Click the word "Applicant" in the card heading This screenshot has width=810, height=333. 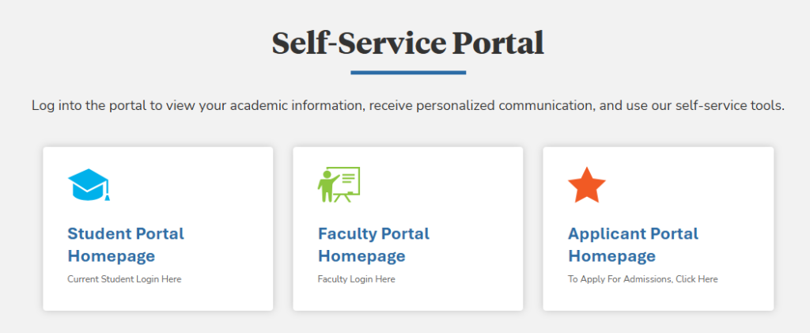pyautogui.click(x=608, y=234)
